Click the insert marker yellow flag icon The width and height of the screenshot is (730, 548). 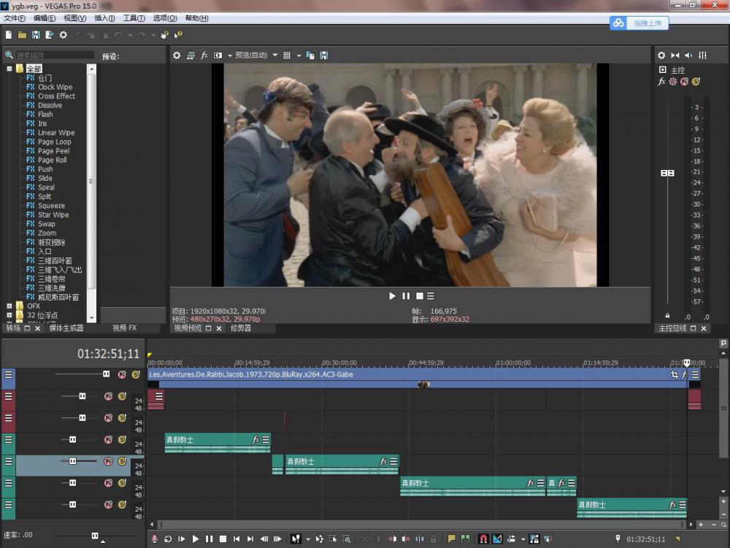(x=451, y=539)
